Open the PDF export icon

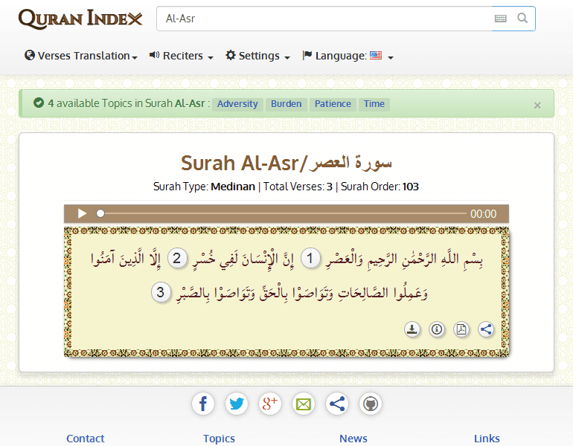click(x=461, y=329)
